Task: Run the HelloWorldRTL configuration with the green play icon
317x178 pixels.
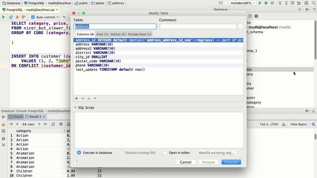Action: coord(260,3)
